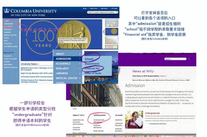Open STUDENTS under Resources for

tap(8, 56)
